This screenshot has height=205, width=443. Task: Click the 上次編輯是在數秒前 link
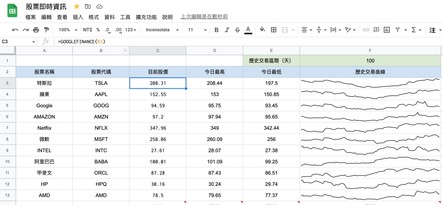(x=204, y=17)
